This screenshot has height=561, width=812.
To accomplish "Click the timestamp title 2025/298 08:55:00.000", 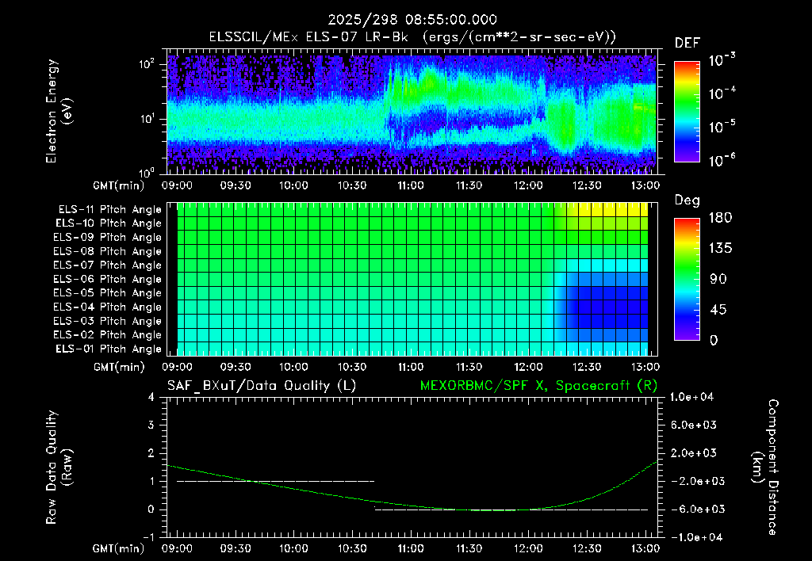I will (x=412, y=20).
